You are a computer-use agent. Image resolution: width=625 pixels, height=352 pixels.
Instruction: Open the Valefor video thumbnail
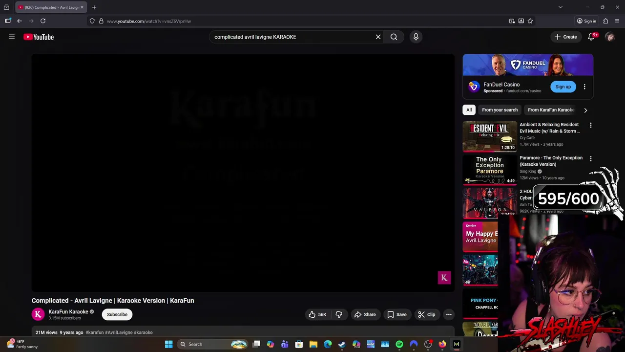coord(490,203)
